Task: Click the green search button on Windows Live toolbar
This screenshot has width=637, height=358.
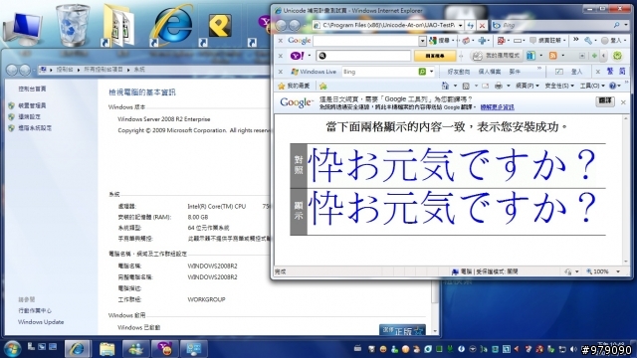Action: click(422, 72)
